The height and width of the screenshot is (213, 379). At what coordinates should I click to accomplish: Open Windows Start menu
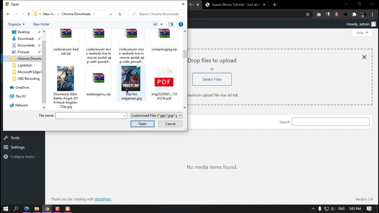tap(6, 209)
